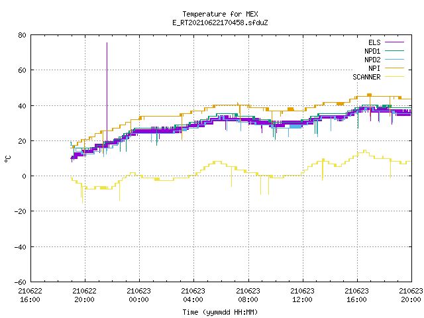The width and height of the screenshot is (424, 318).
Task: Click the chart title 'Temperature for MEX'
Action: 220,14
